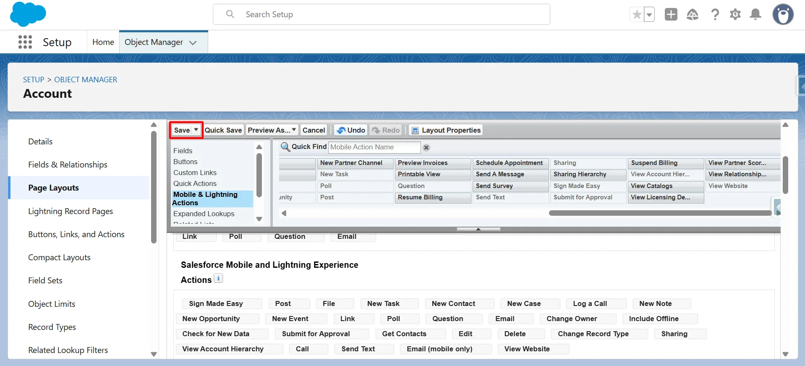Select the View Account Hierarchy layout action

pyautogui.click(x=229, y=349)
